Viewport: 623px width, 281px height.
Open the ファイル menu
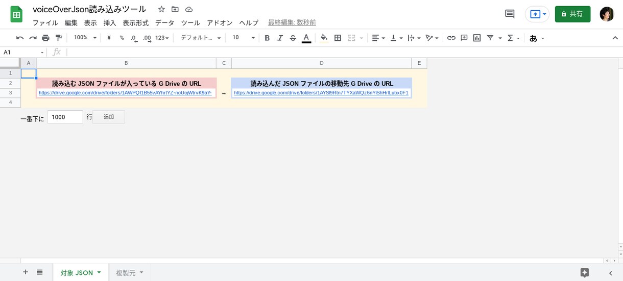(45, 23)
